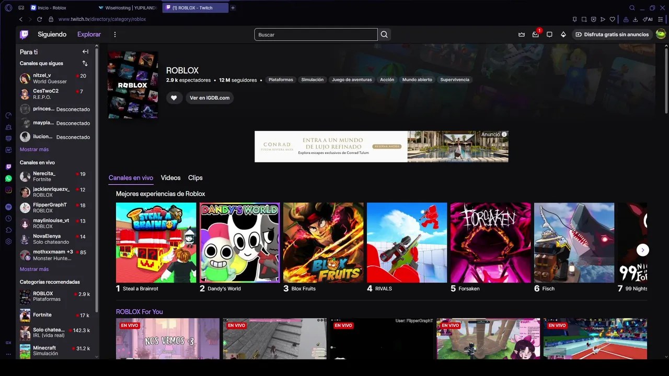Open Blox Fruits thumbnail

tap(323, 242)
